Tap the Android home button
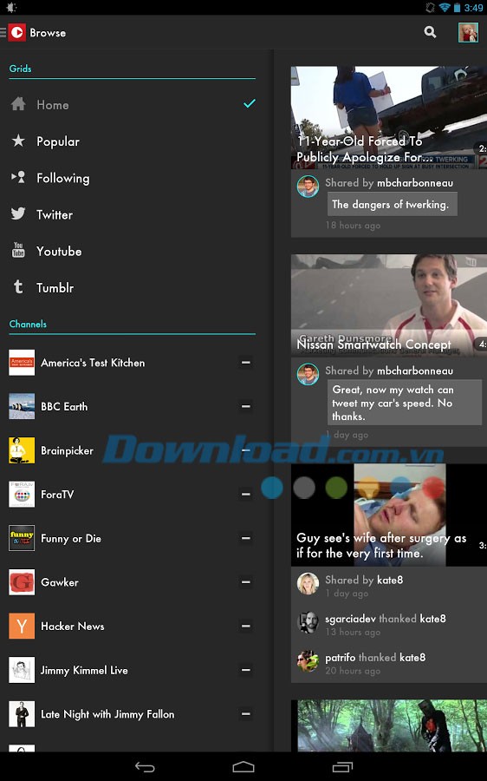 click(x=243, y=767)
